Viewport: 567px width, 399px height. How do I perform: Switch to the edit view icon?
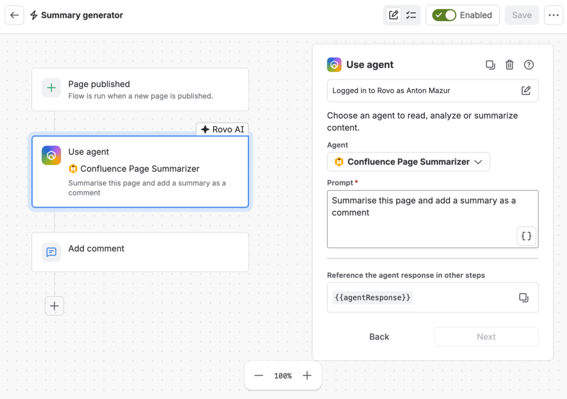pos(394,15)
